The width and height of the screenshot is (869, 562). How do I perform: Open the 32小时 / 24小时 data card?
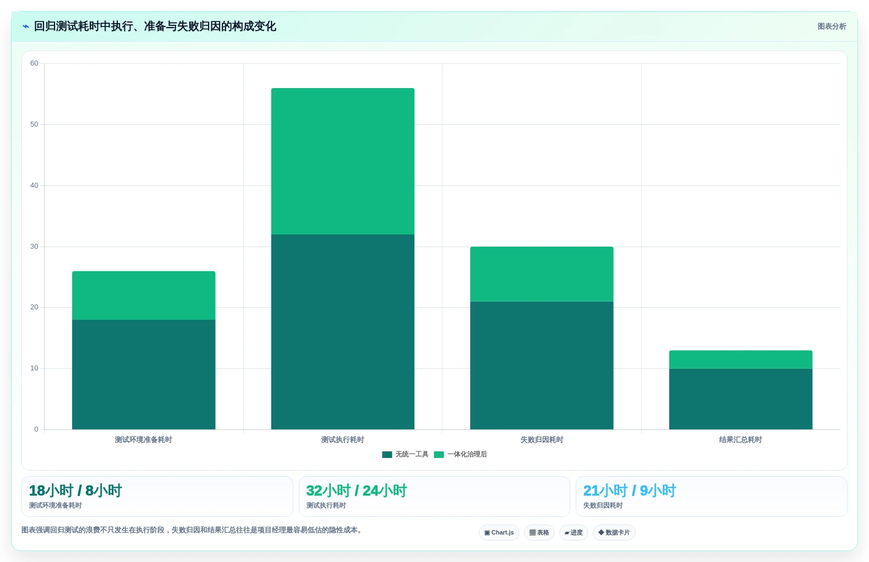[434, 496]
